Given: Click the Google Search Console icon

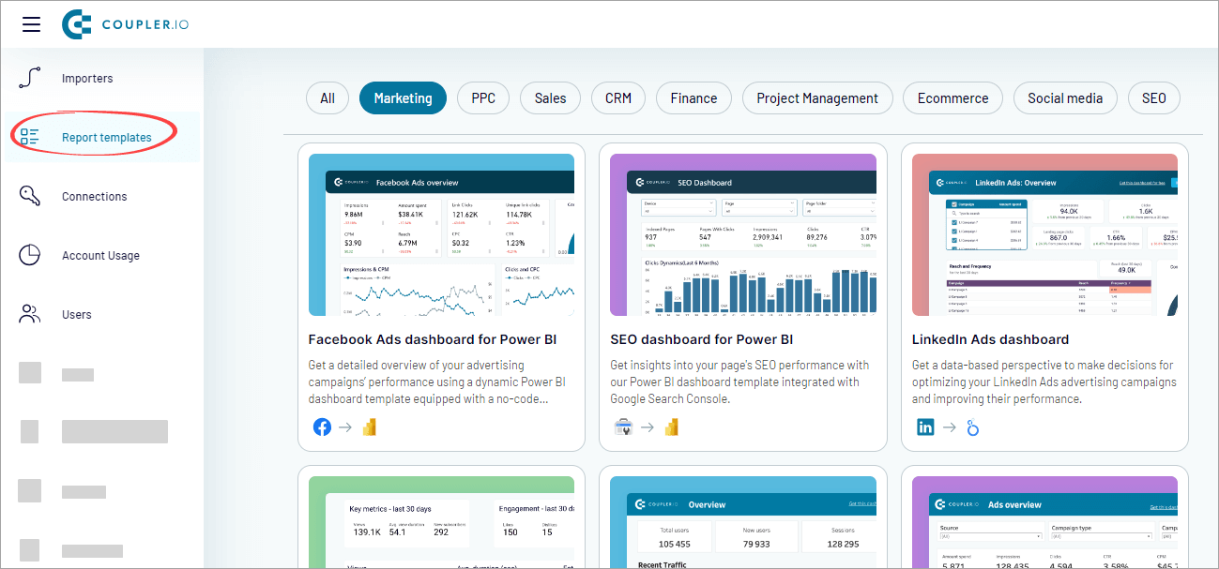Looking at the screenshot, I should click(x=623, y=427).
